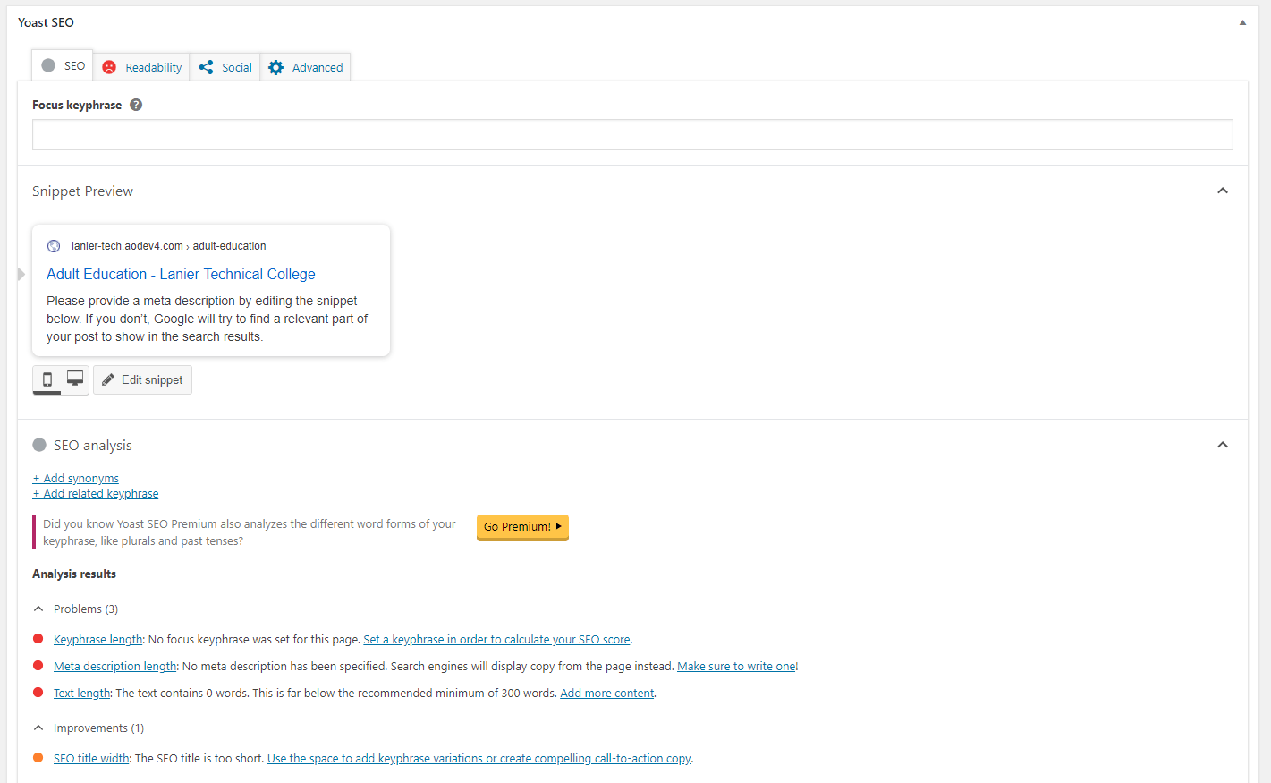The width and height of the screenshot is (1271, 783).
Task: Open the SEO title width link
Action: click(x=91, y=759)
